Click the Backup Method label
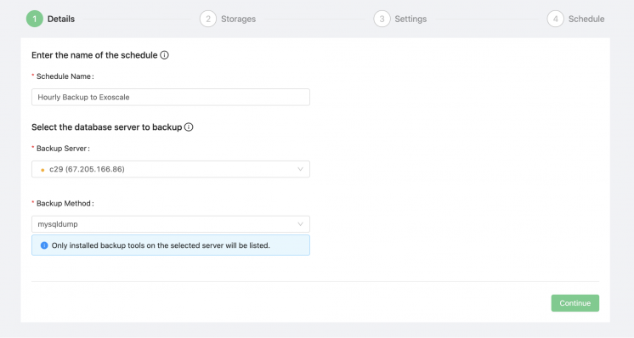 pyautogui.click(x=65, y=203)
